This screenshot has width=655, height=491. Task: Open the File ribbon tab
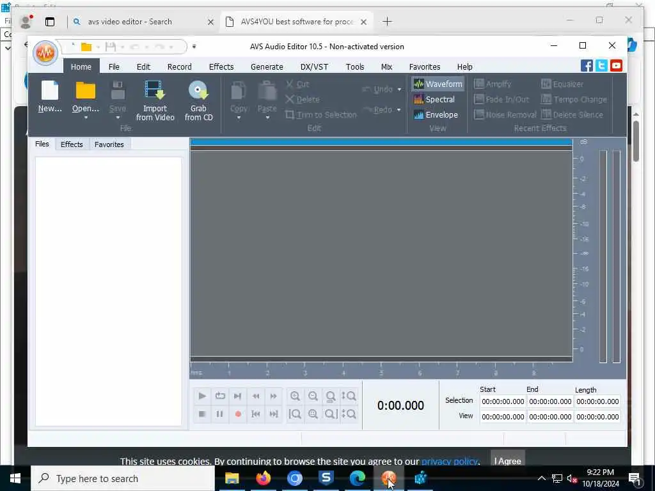tap(114, 66)
